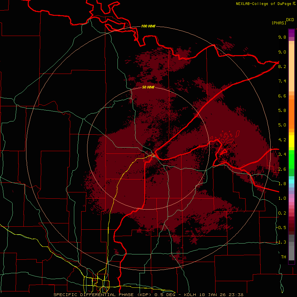
Task: Click the 6.6 scale value
Action: [282, 96]
